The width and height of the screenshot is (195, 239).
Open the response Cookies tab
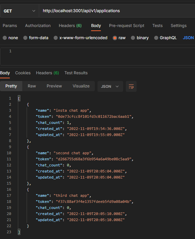click(23, 73)
